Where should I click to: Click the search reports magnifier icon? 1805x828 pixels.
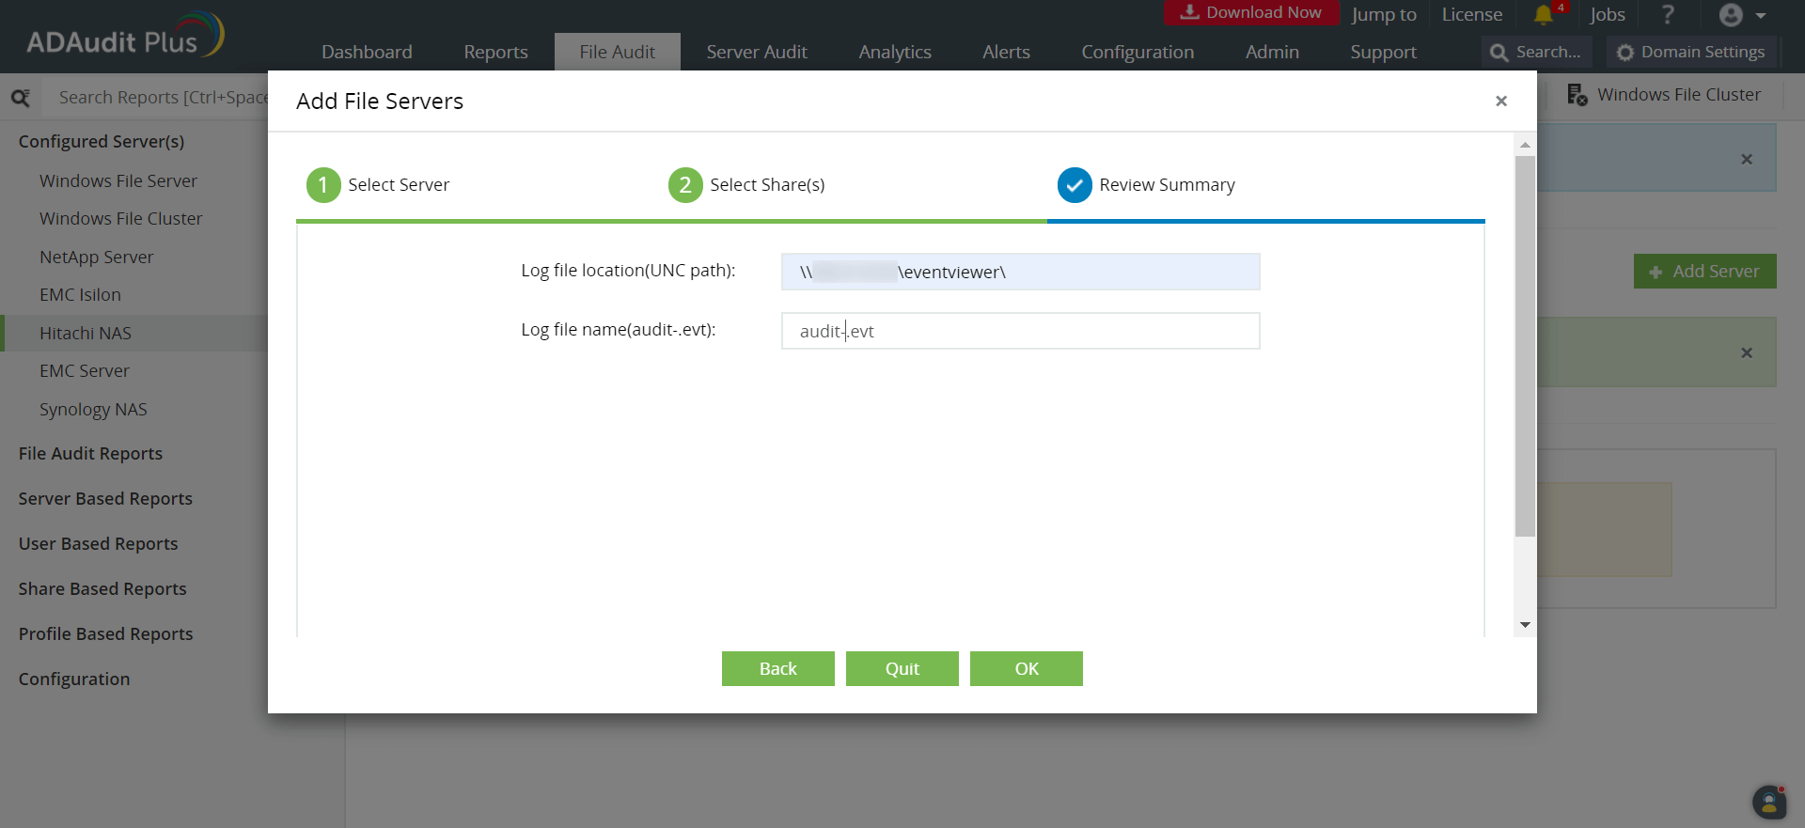click(21, 98)
